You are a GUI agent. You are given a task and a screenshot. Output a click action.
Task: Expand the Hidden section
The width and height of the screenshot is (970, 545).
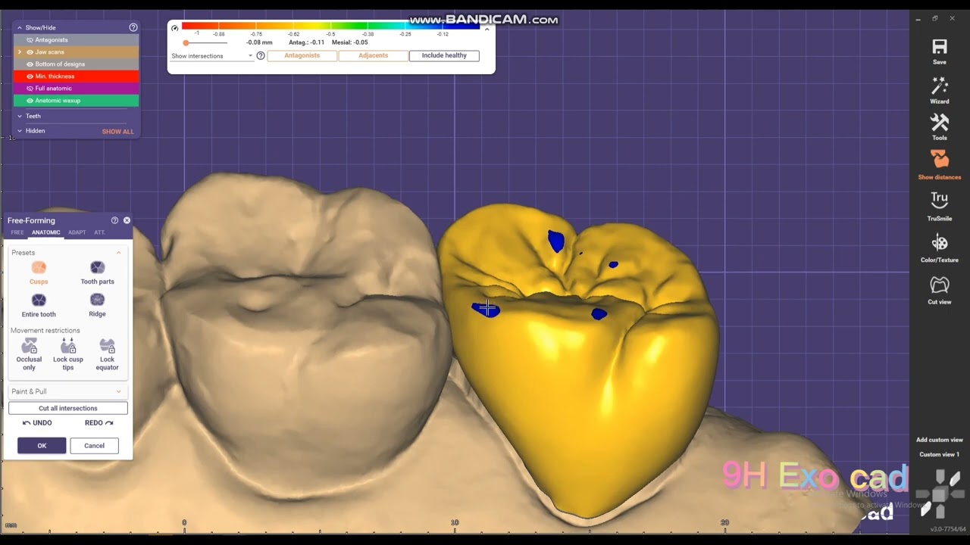[x=20, y=131]
